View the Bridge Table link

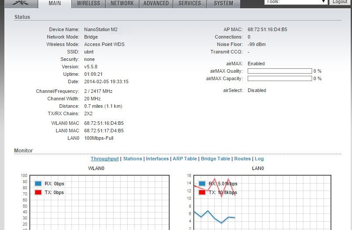pyautogui.click(x=215, y=159)
